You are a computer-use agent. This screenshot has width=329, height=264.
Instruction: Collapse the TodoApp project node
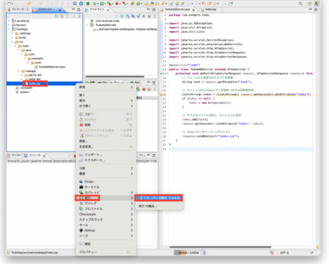[x=9, y=29]
